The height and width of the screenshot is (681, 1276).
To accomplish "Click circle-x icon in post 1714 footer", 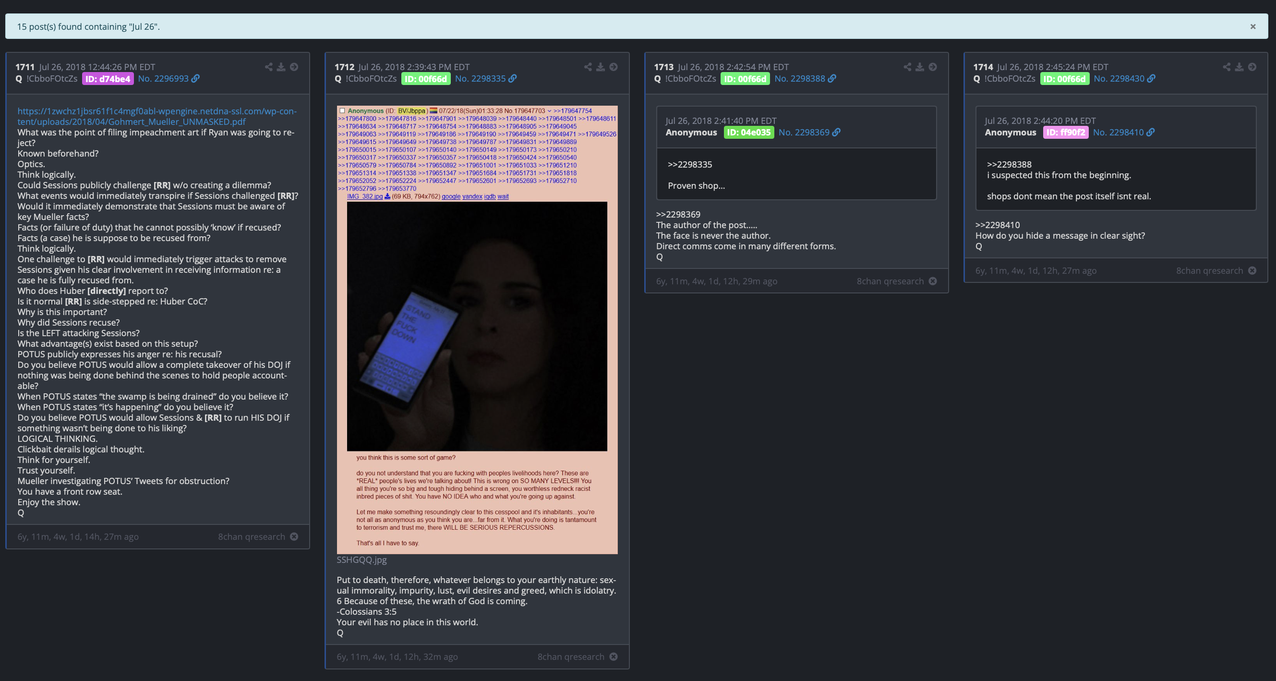I will (1252, 270).
